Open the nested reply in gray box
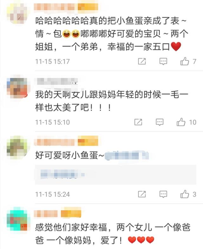The image size is (203, 249). [115, 175]
